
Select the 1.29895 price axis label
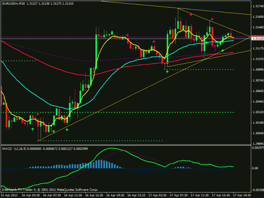coord(258,144)
